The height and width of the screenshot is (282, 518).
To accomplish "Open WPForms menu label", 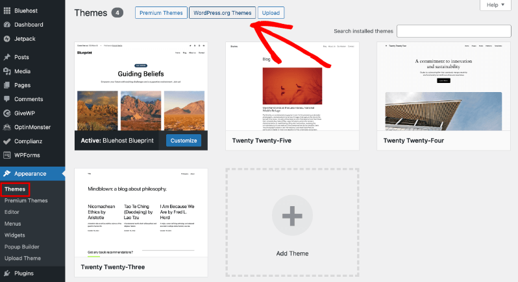I will tap(27, 155).
